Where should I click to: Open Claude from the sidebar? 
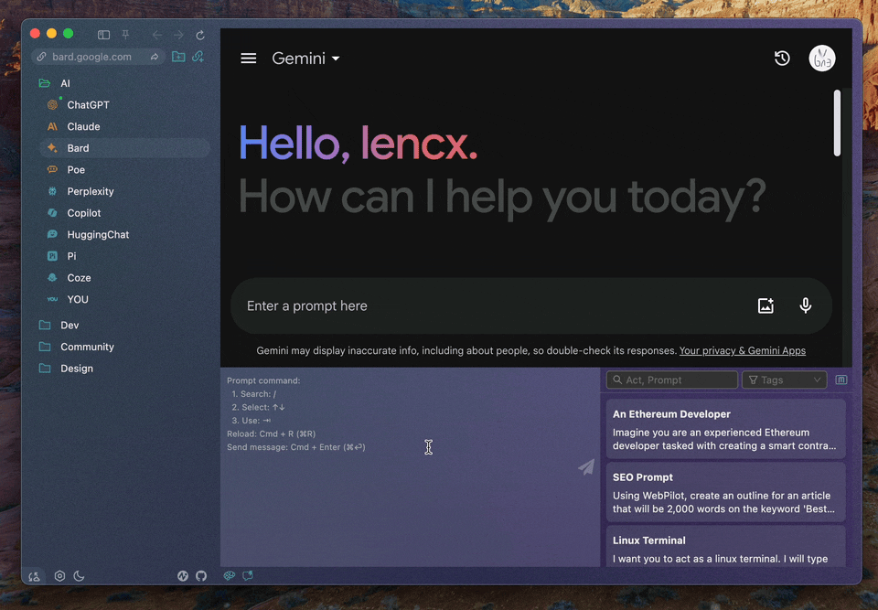coord(125,126)
